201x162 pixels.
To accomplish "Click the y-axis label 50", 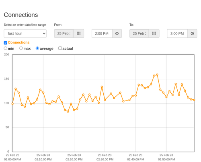I will point(7,127).
